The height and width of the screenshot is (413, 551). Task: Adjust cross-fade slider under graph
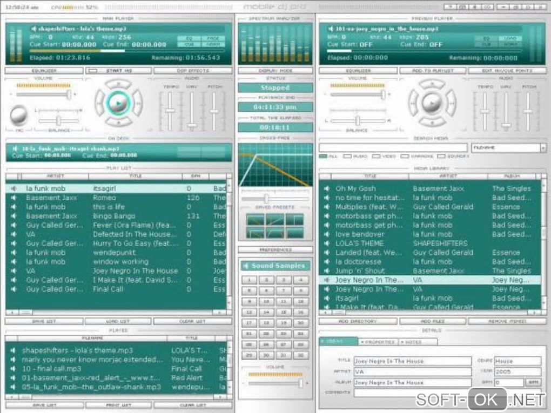click(x=266, y=199)
